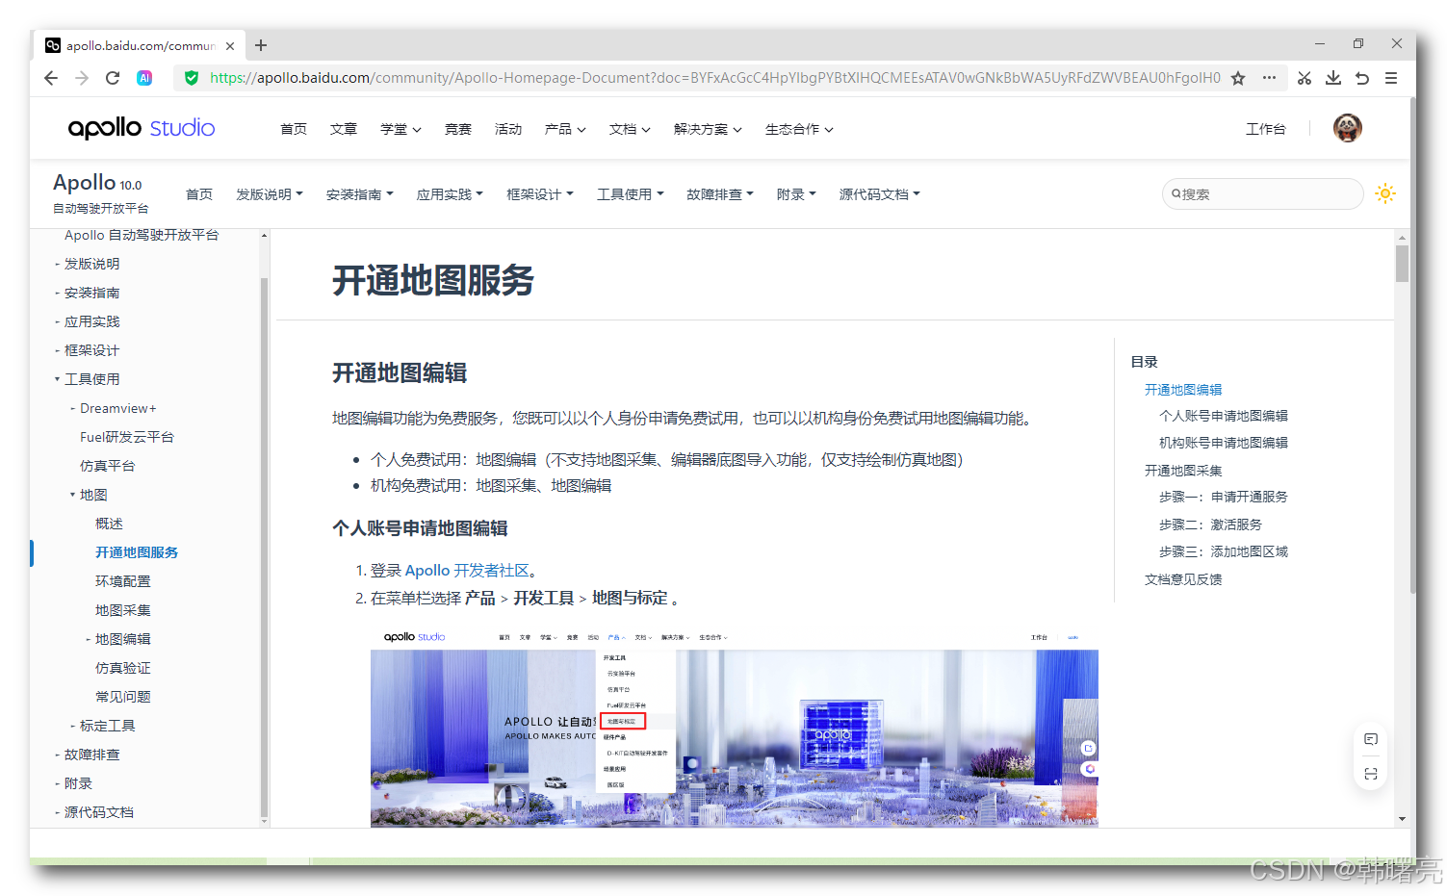1447x896 pixels.
Task: Click the main page vertical scrollbar thumb
Action: point(1403,263)
